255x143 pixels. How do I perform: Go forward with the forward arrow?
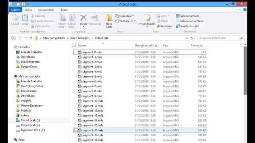(x=20, y=38)
